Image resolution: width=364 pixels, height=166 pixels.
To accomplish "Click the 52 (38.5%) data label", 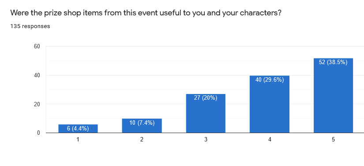I will point(334,62).
